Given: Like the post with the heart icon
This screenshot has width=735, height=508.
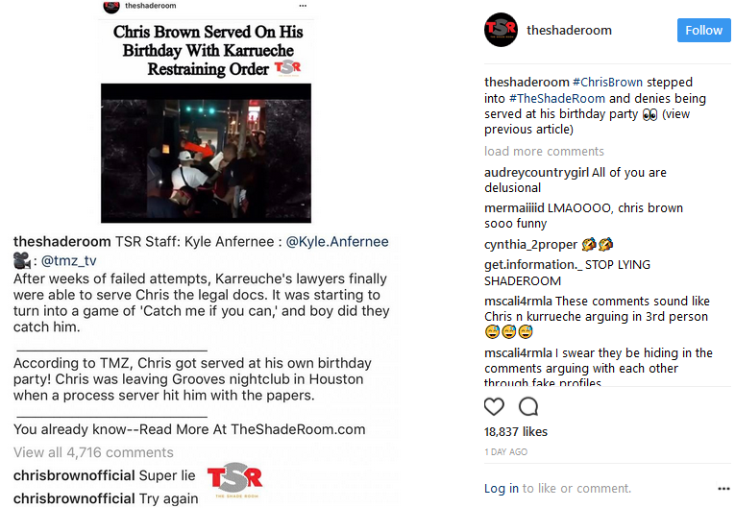Looking at the screenshot, I should coord(494,406).
